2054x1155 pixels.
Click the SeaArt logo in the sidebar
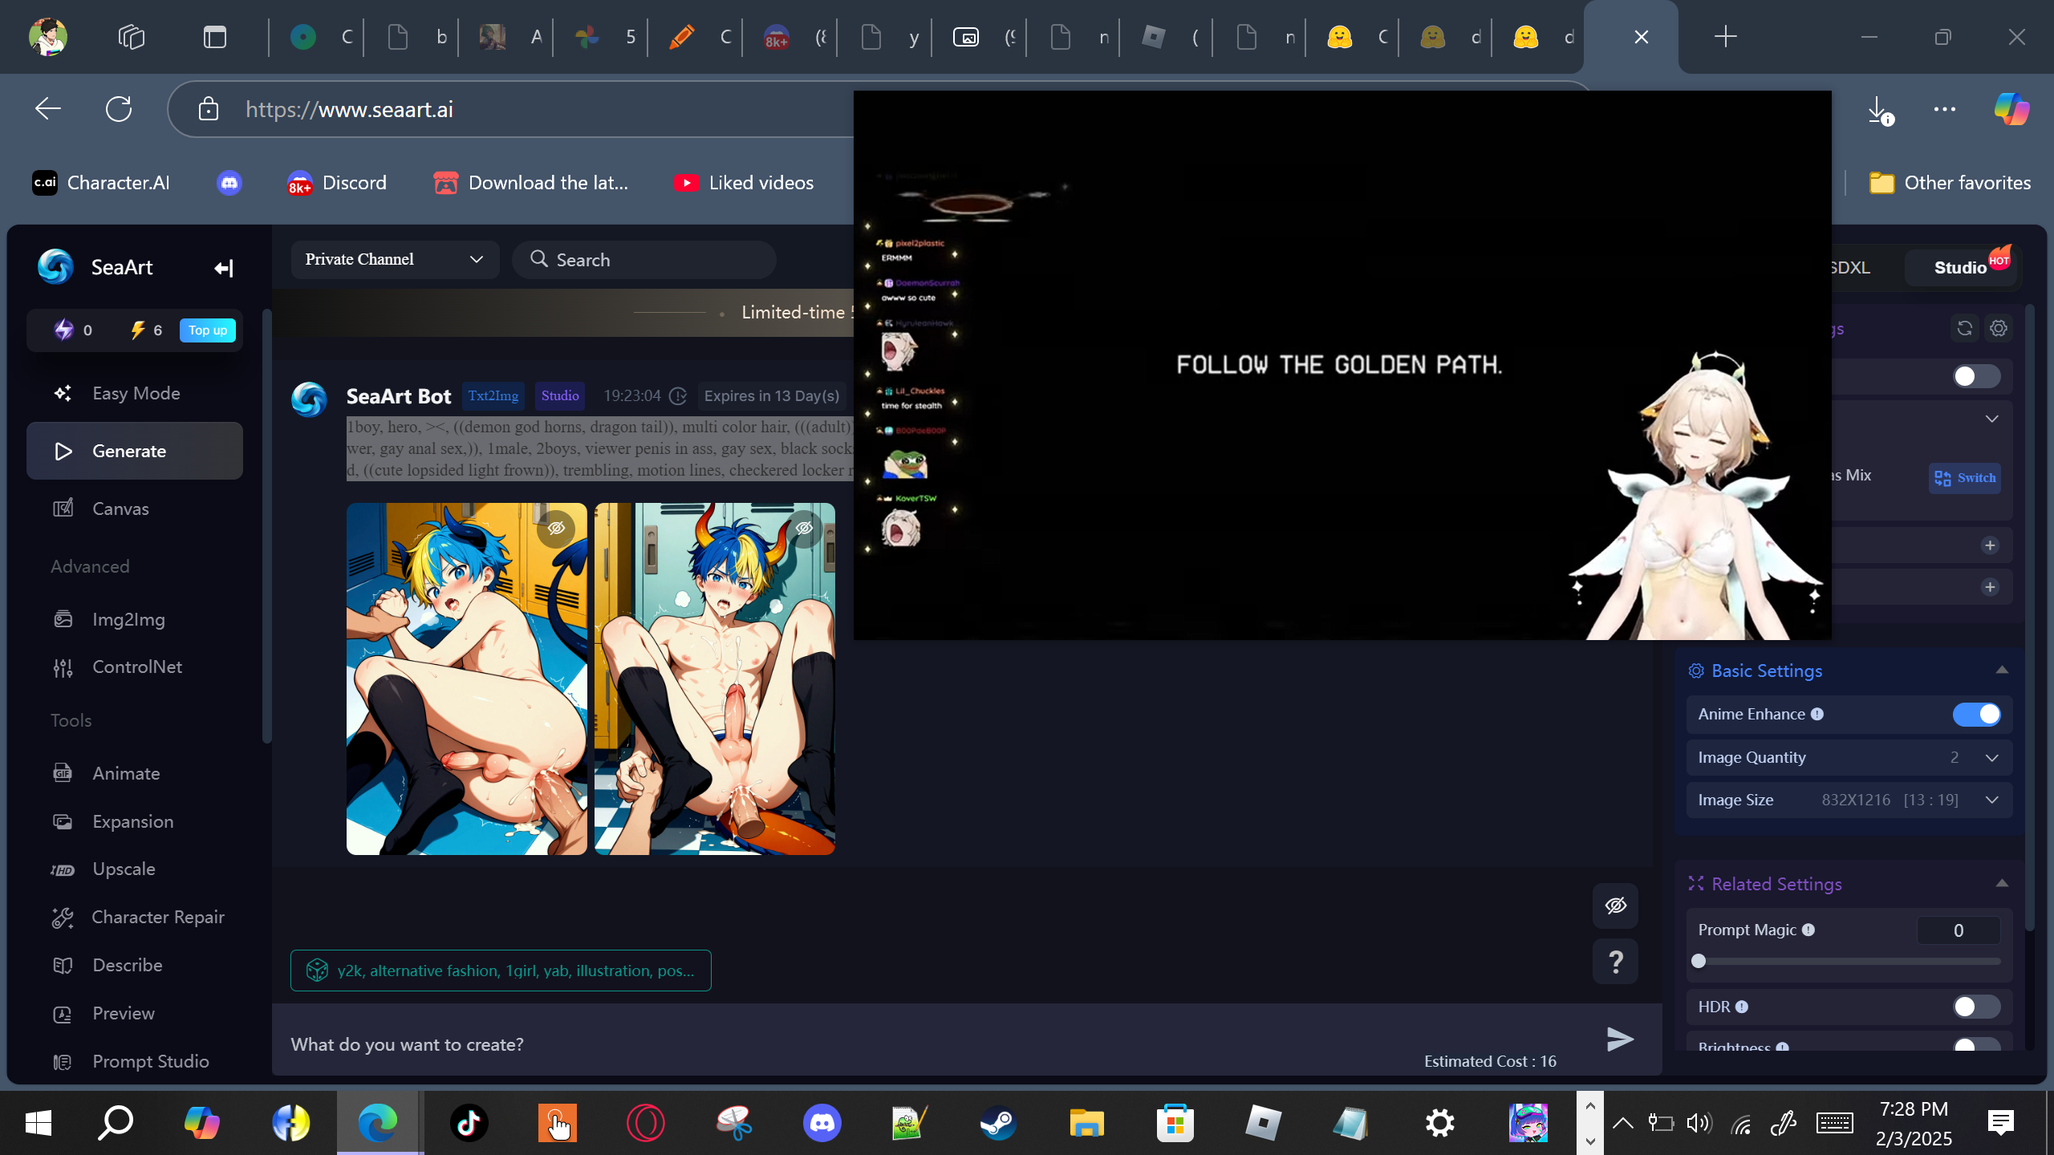tap(55, 267)
